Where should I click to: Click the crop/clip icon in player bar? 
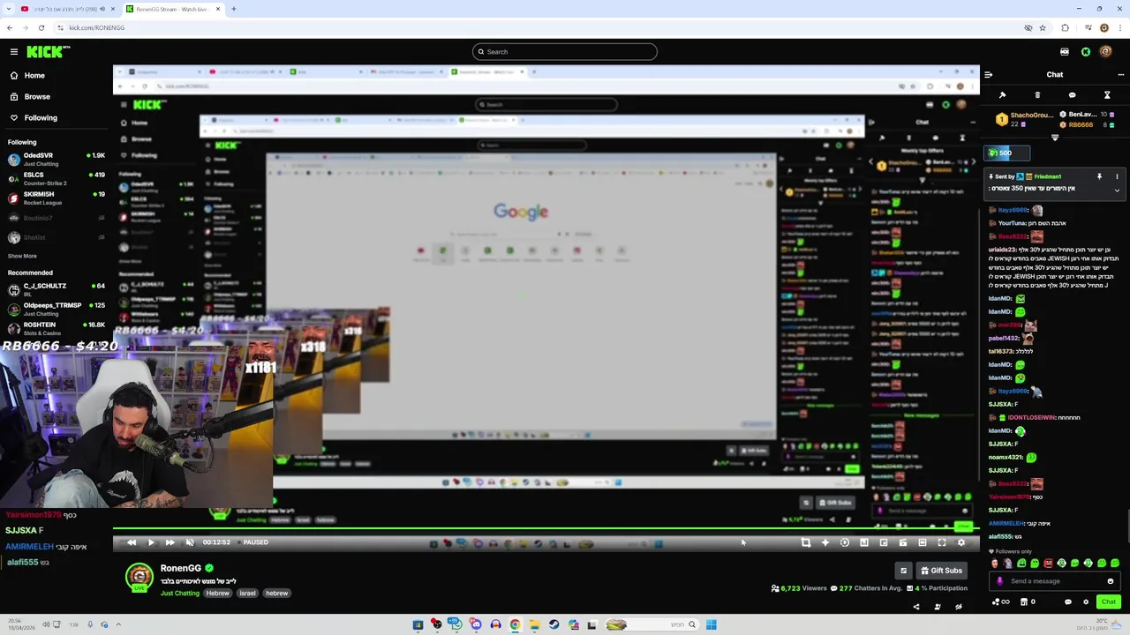[806, 542]
